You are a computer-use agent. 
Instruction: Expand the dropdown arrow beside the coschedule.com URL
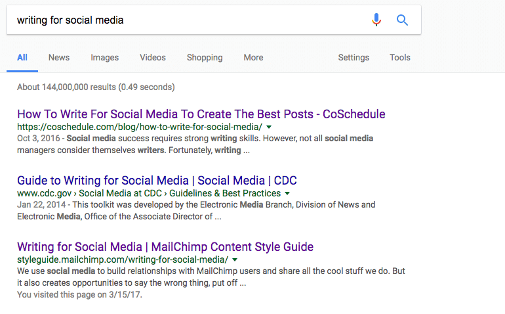pos(269,127)
